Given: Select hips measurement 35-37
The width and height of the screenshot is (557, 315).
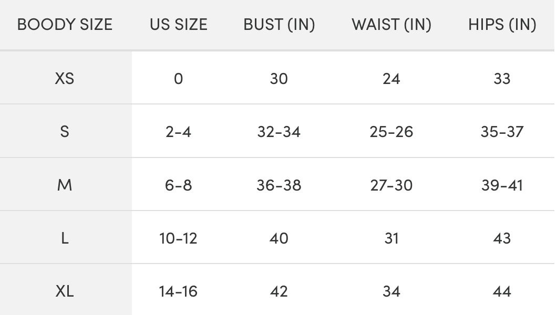Looking at the screenshot, I should 502,132.
